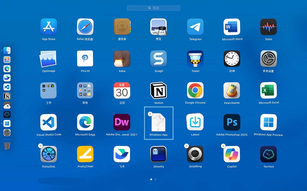307x191 pixels.
Task: Switch to the second Launchpad page dot
Action: point(156,179)
